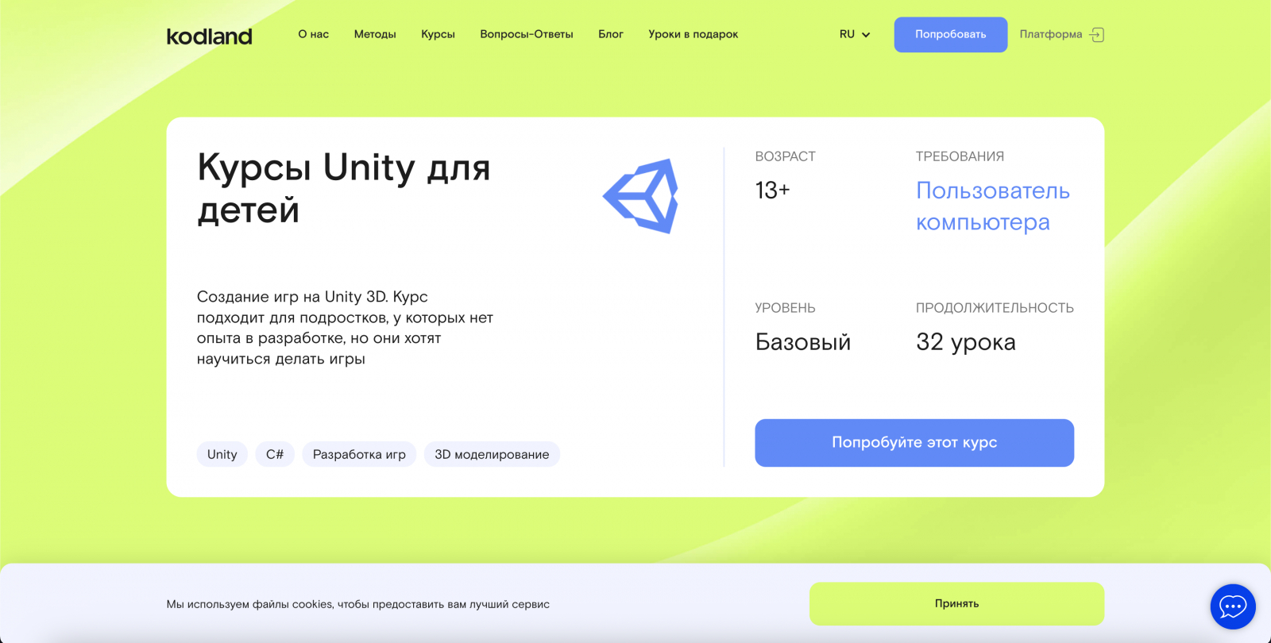Click the 'ВОЗРАСТ' label
The height and width of the screenshot is (643, 1271).
(786, 156)
